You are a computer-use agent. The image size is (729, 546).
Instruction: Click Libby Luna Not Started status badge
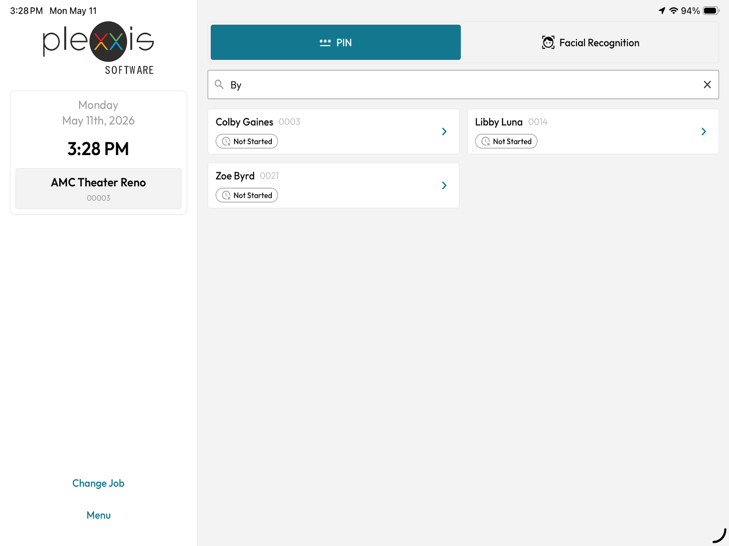506,142
